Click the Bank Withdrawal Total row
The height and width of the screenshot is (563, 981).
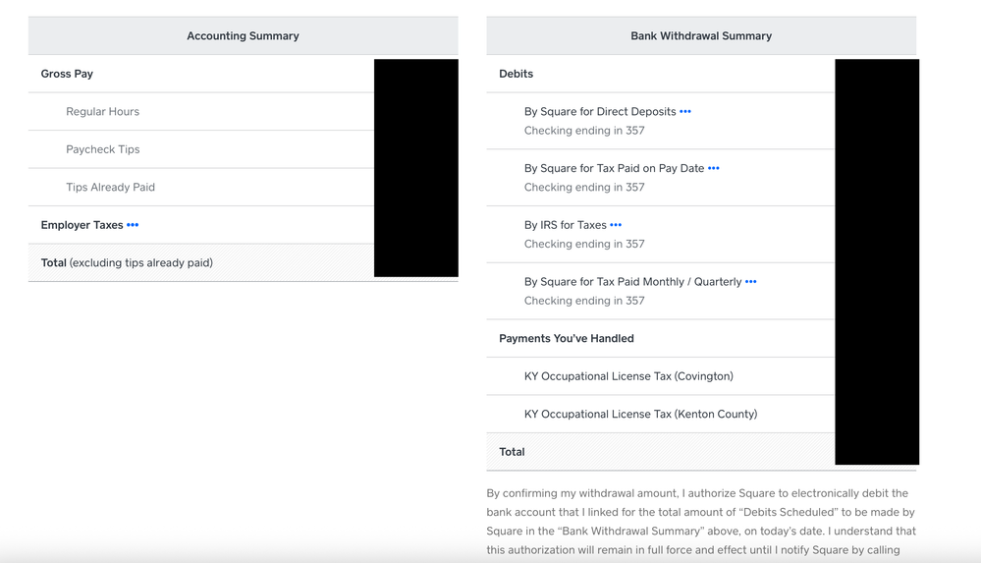coord(512,452)
